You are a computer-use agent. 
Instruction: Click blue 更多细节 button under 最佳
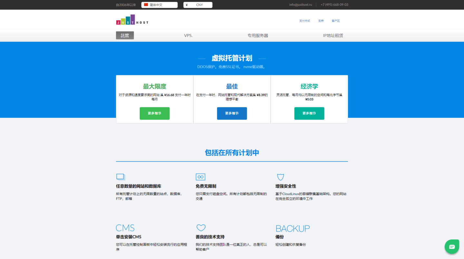tap(232, 113)
